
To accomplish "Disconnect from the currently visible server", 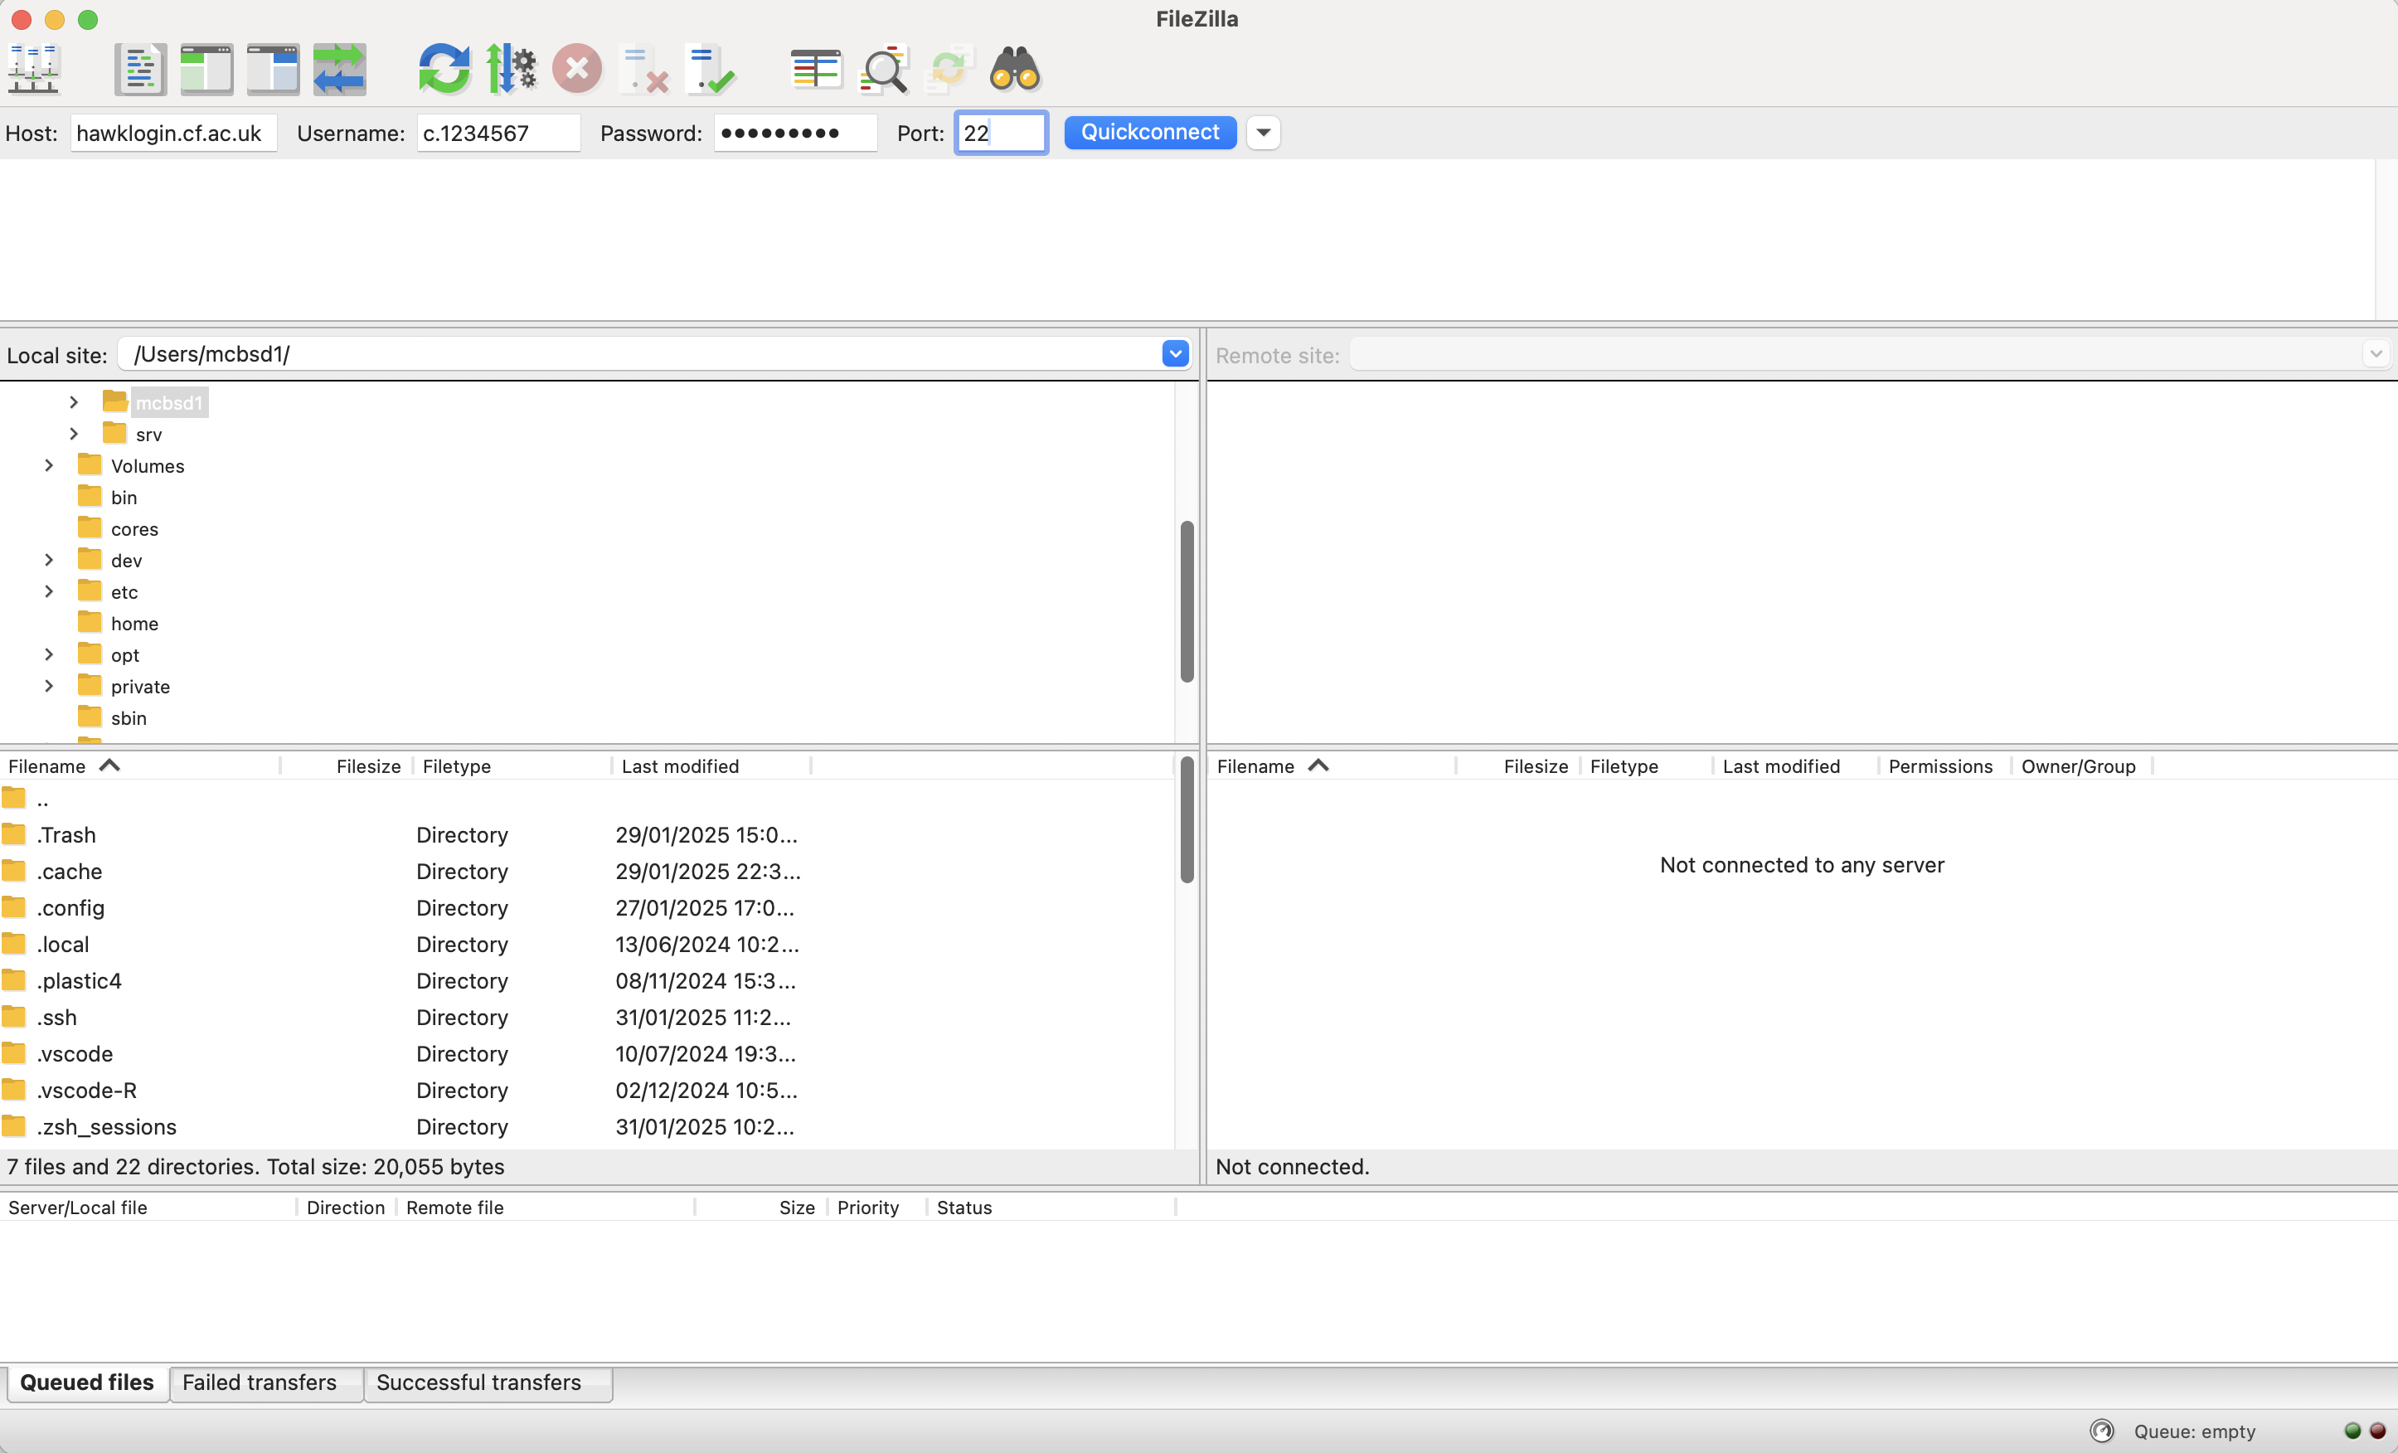I will point(643,69).
